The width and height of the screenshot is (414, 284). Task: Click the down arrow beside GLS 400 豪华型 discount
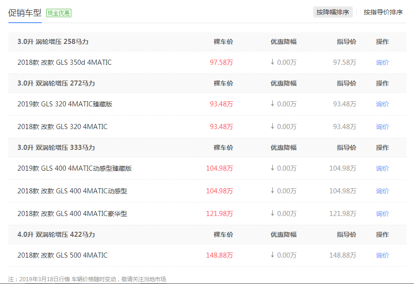coord(272,213)
